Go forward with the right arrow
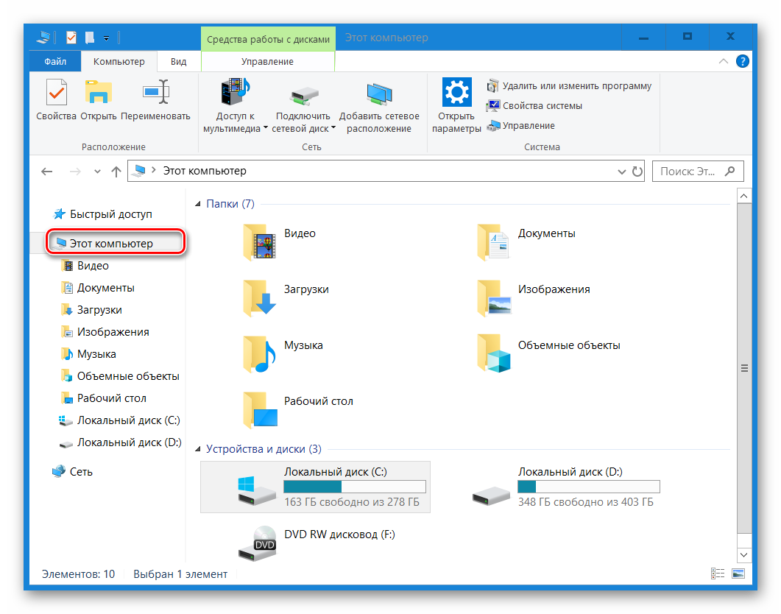This screenshot has width=781, height=614. pyautogui.click(x=75, y=172)
